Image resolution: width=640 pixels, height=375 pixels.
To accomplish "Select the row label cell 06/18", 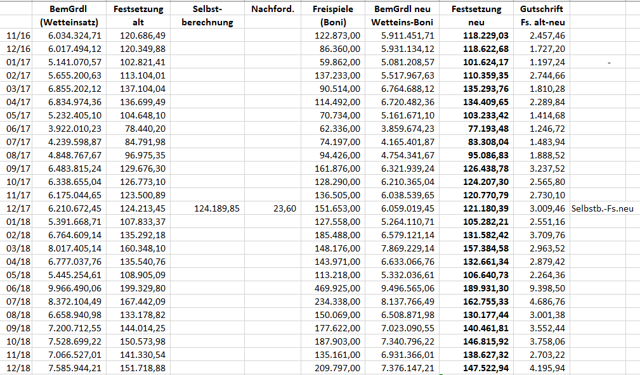I will [18, 288].
